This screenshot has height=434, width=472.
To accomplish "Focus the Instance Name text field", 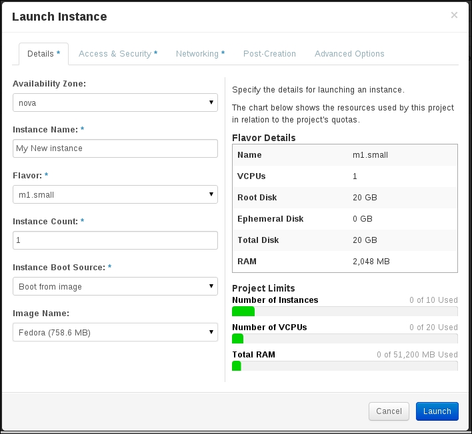I will coord(115,148).
